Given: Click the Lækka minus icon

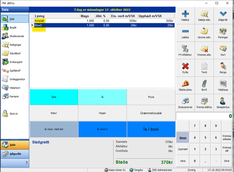Looking at the screenshot, I should [185, 31].
